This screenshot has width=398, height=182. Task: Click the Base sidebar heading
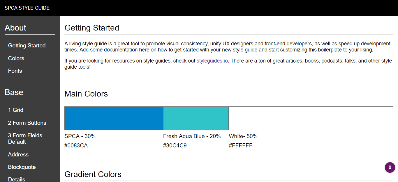tap(14, 92)
